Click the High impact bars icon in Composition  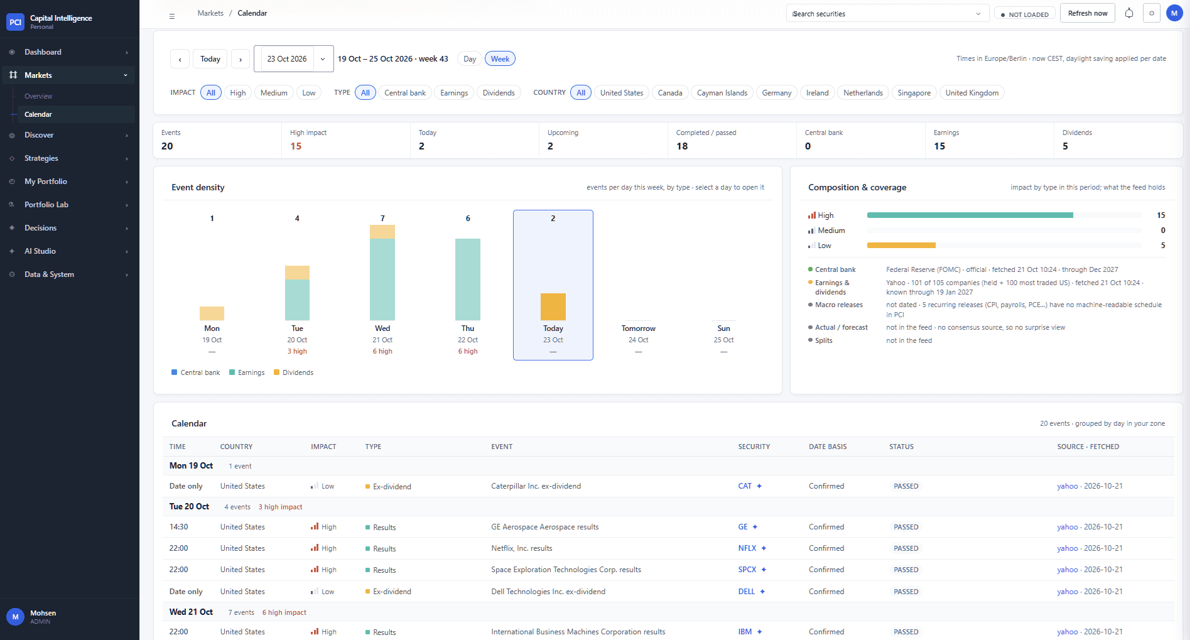(812, 215)
